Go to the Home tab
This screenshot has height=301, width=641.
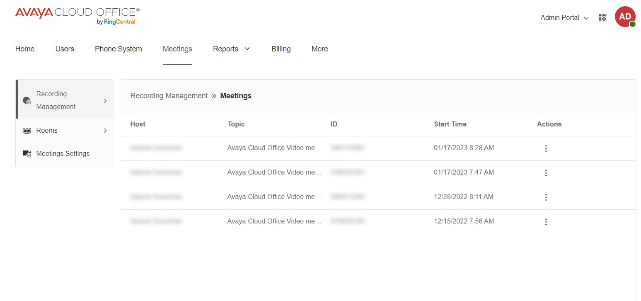(25, 49)
